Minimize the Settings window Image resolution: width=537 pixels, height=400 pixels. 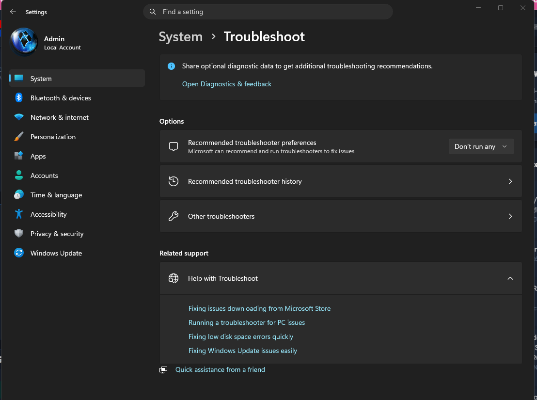point(478,8)
